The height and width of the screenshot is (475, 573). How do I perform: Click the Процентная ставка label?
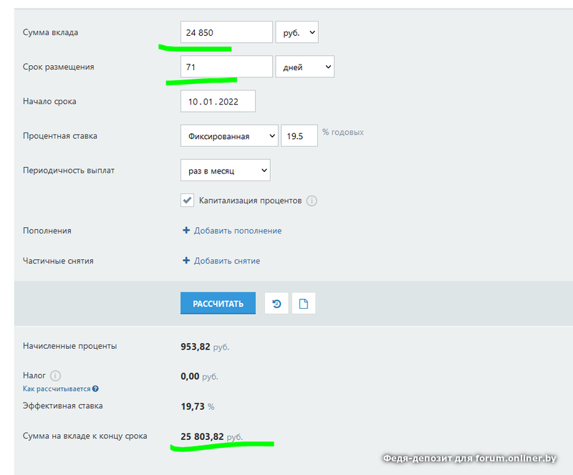pyautogui.click(x=60, y=136)
